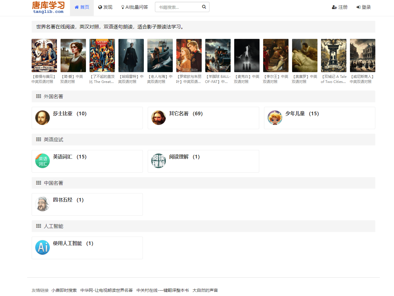Select the 老人与海 boat cover thumbnail

coord(160,56)
